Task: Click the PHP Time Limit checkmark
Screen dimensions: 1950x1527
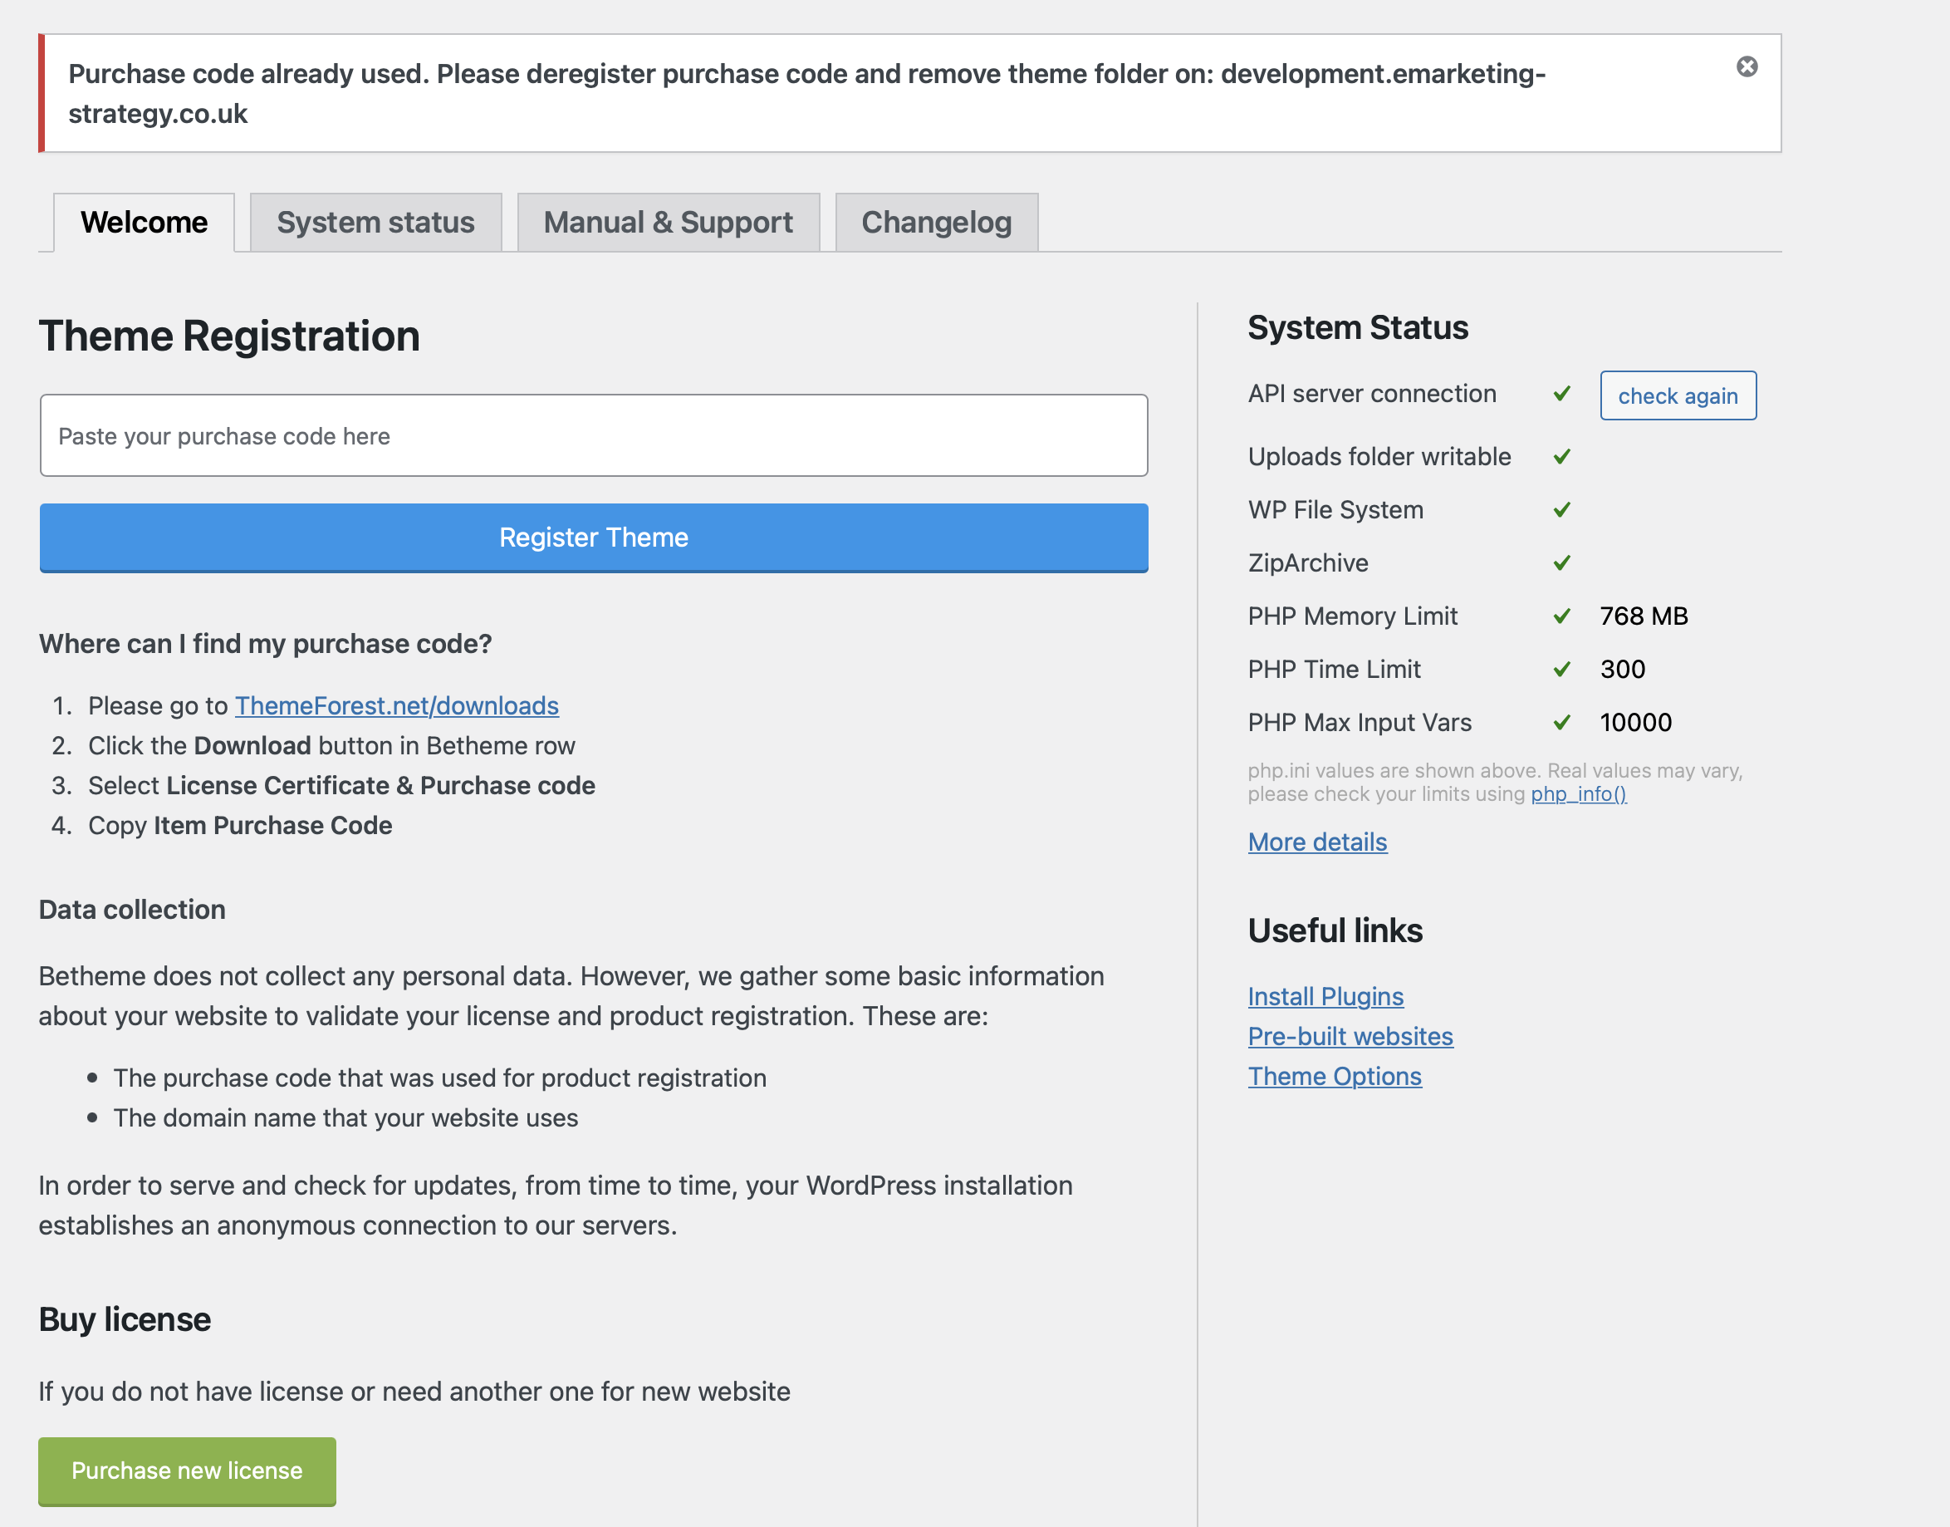Action: click(x=1561, y=670)
